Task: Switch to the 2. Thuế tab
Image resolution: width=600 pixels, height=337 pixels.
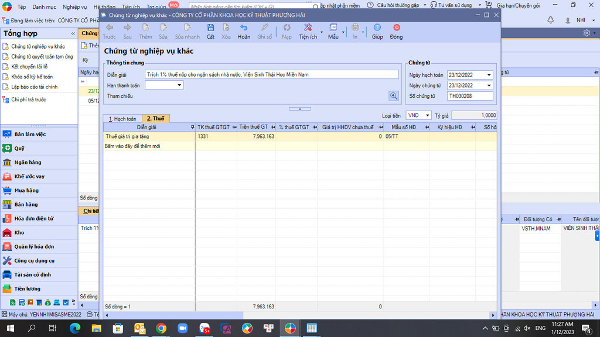Action: (x=156, y=119)
